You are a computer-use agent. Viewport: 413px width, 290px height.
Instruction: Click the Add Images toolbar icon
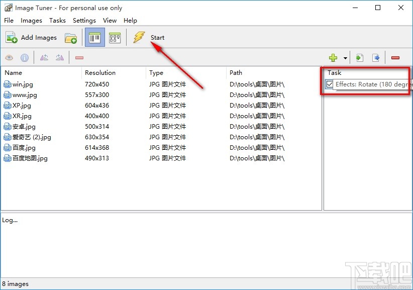[12, 37]
